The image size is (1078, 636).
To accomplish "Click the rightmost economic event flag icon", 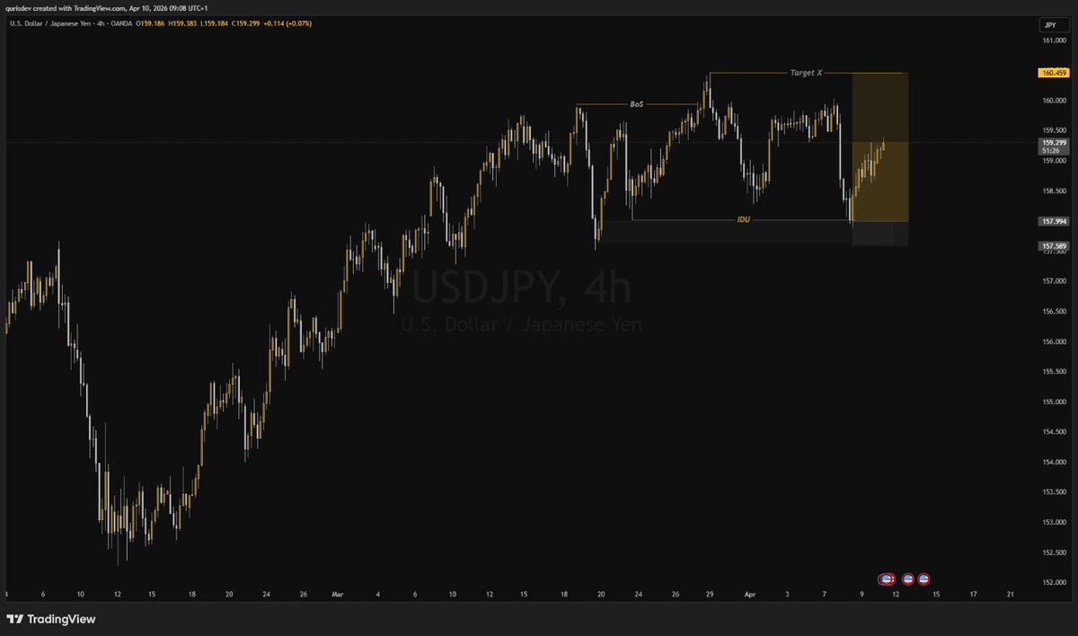I will click(923, 579).
